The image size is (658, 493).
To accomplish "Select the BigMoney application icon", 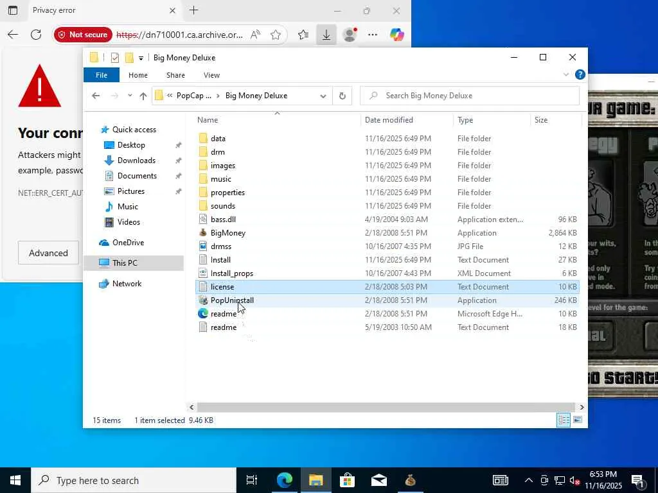I will (x=203, y=232).
